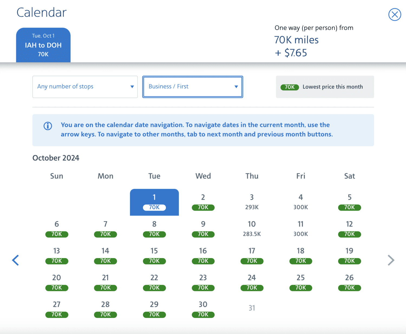The width and height of the screenshot is (406, 334).
Task: Click the info icon beside the navigation message
Action: pos(48,126)
